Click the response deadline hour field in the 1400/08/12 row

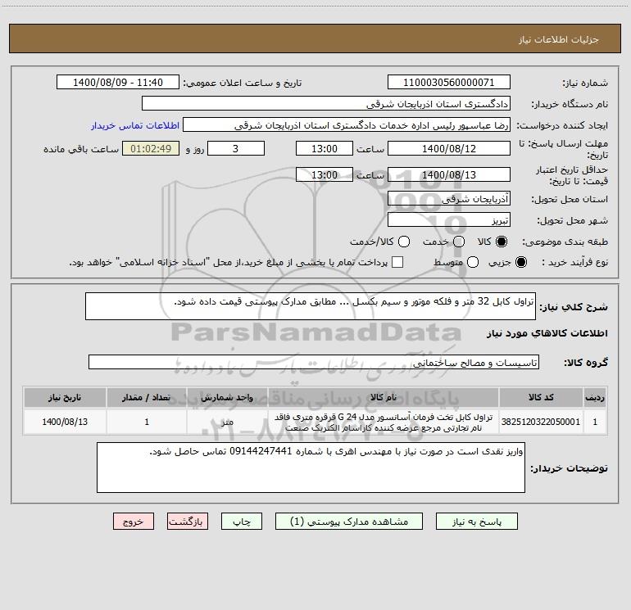325,148
